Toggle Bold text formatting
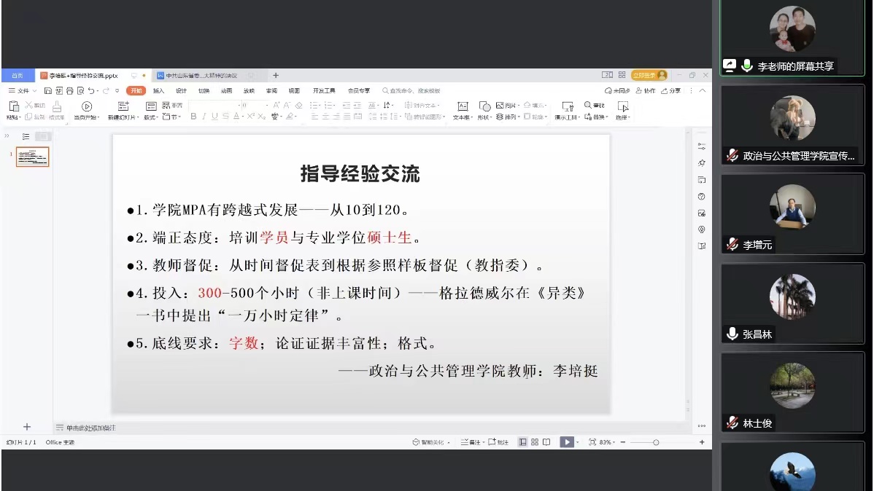874x491 pixels. (x=193, y=117)
